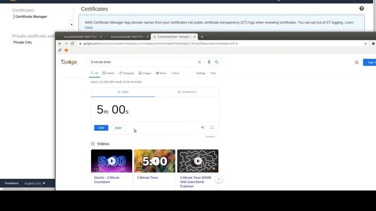
Task: Start voice search with the microphone icon
Action: pos(209,62)
